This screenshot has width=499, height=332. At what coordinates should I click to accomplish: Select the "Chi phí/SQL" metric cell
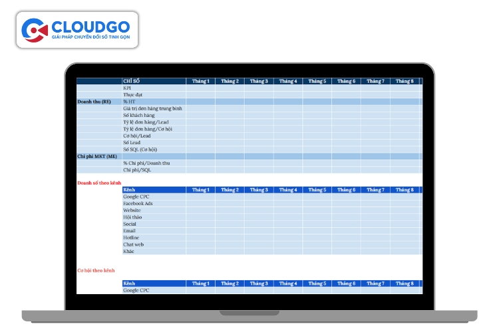[x=137, y=170]
